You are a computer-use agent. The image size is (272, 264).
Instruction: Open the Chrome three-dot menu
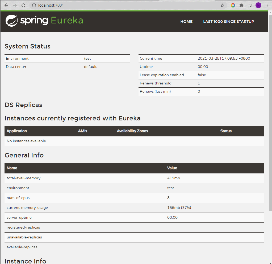click(x=267, y=5)
